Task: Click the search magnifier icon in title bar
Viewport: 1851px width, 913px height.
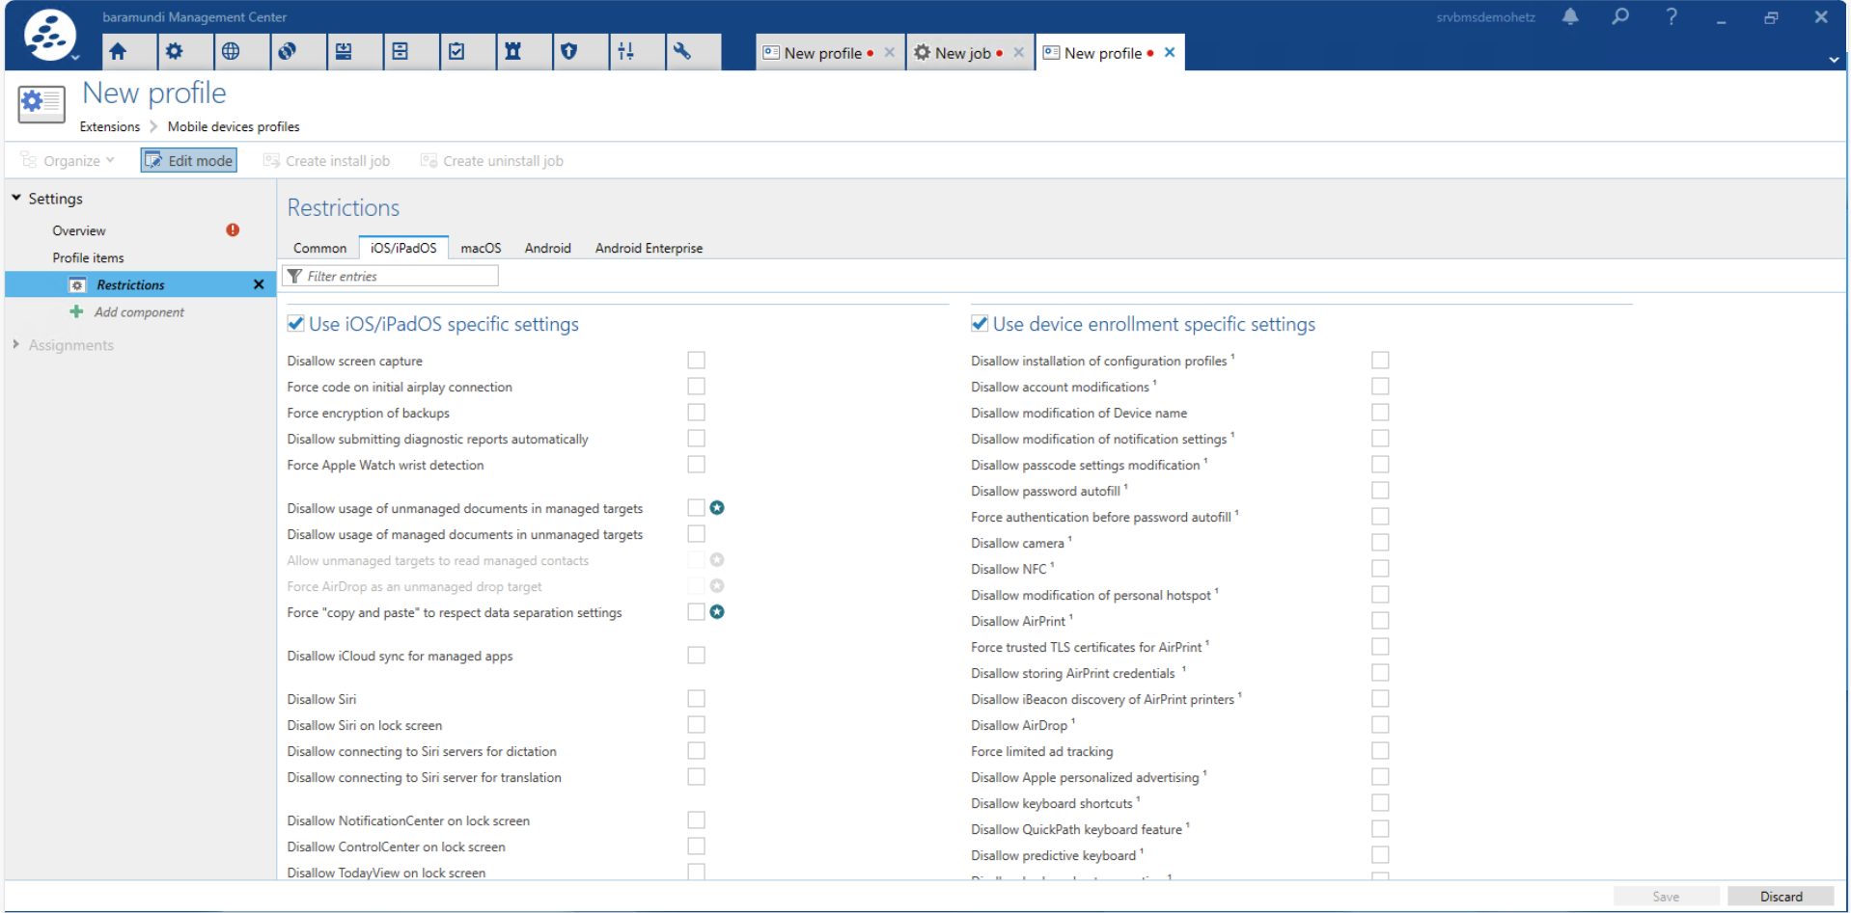Action: (1620, 17)
